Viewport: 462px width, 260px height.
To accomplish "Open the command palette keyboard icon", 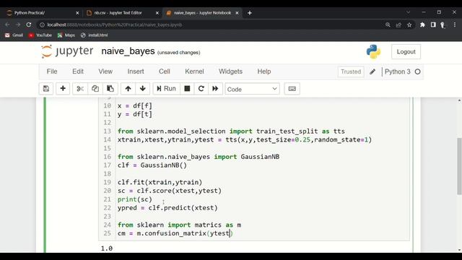I will [292, 89].
